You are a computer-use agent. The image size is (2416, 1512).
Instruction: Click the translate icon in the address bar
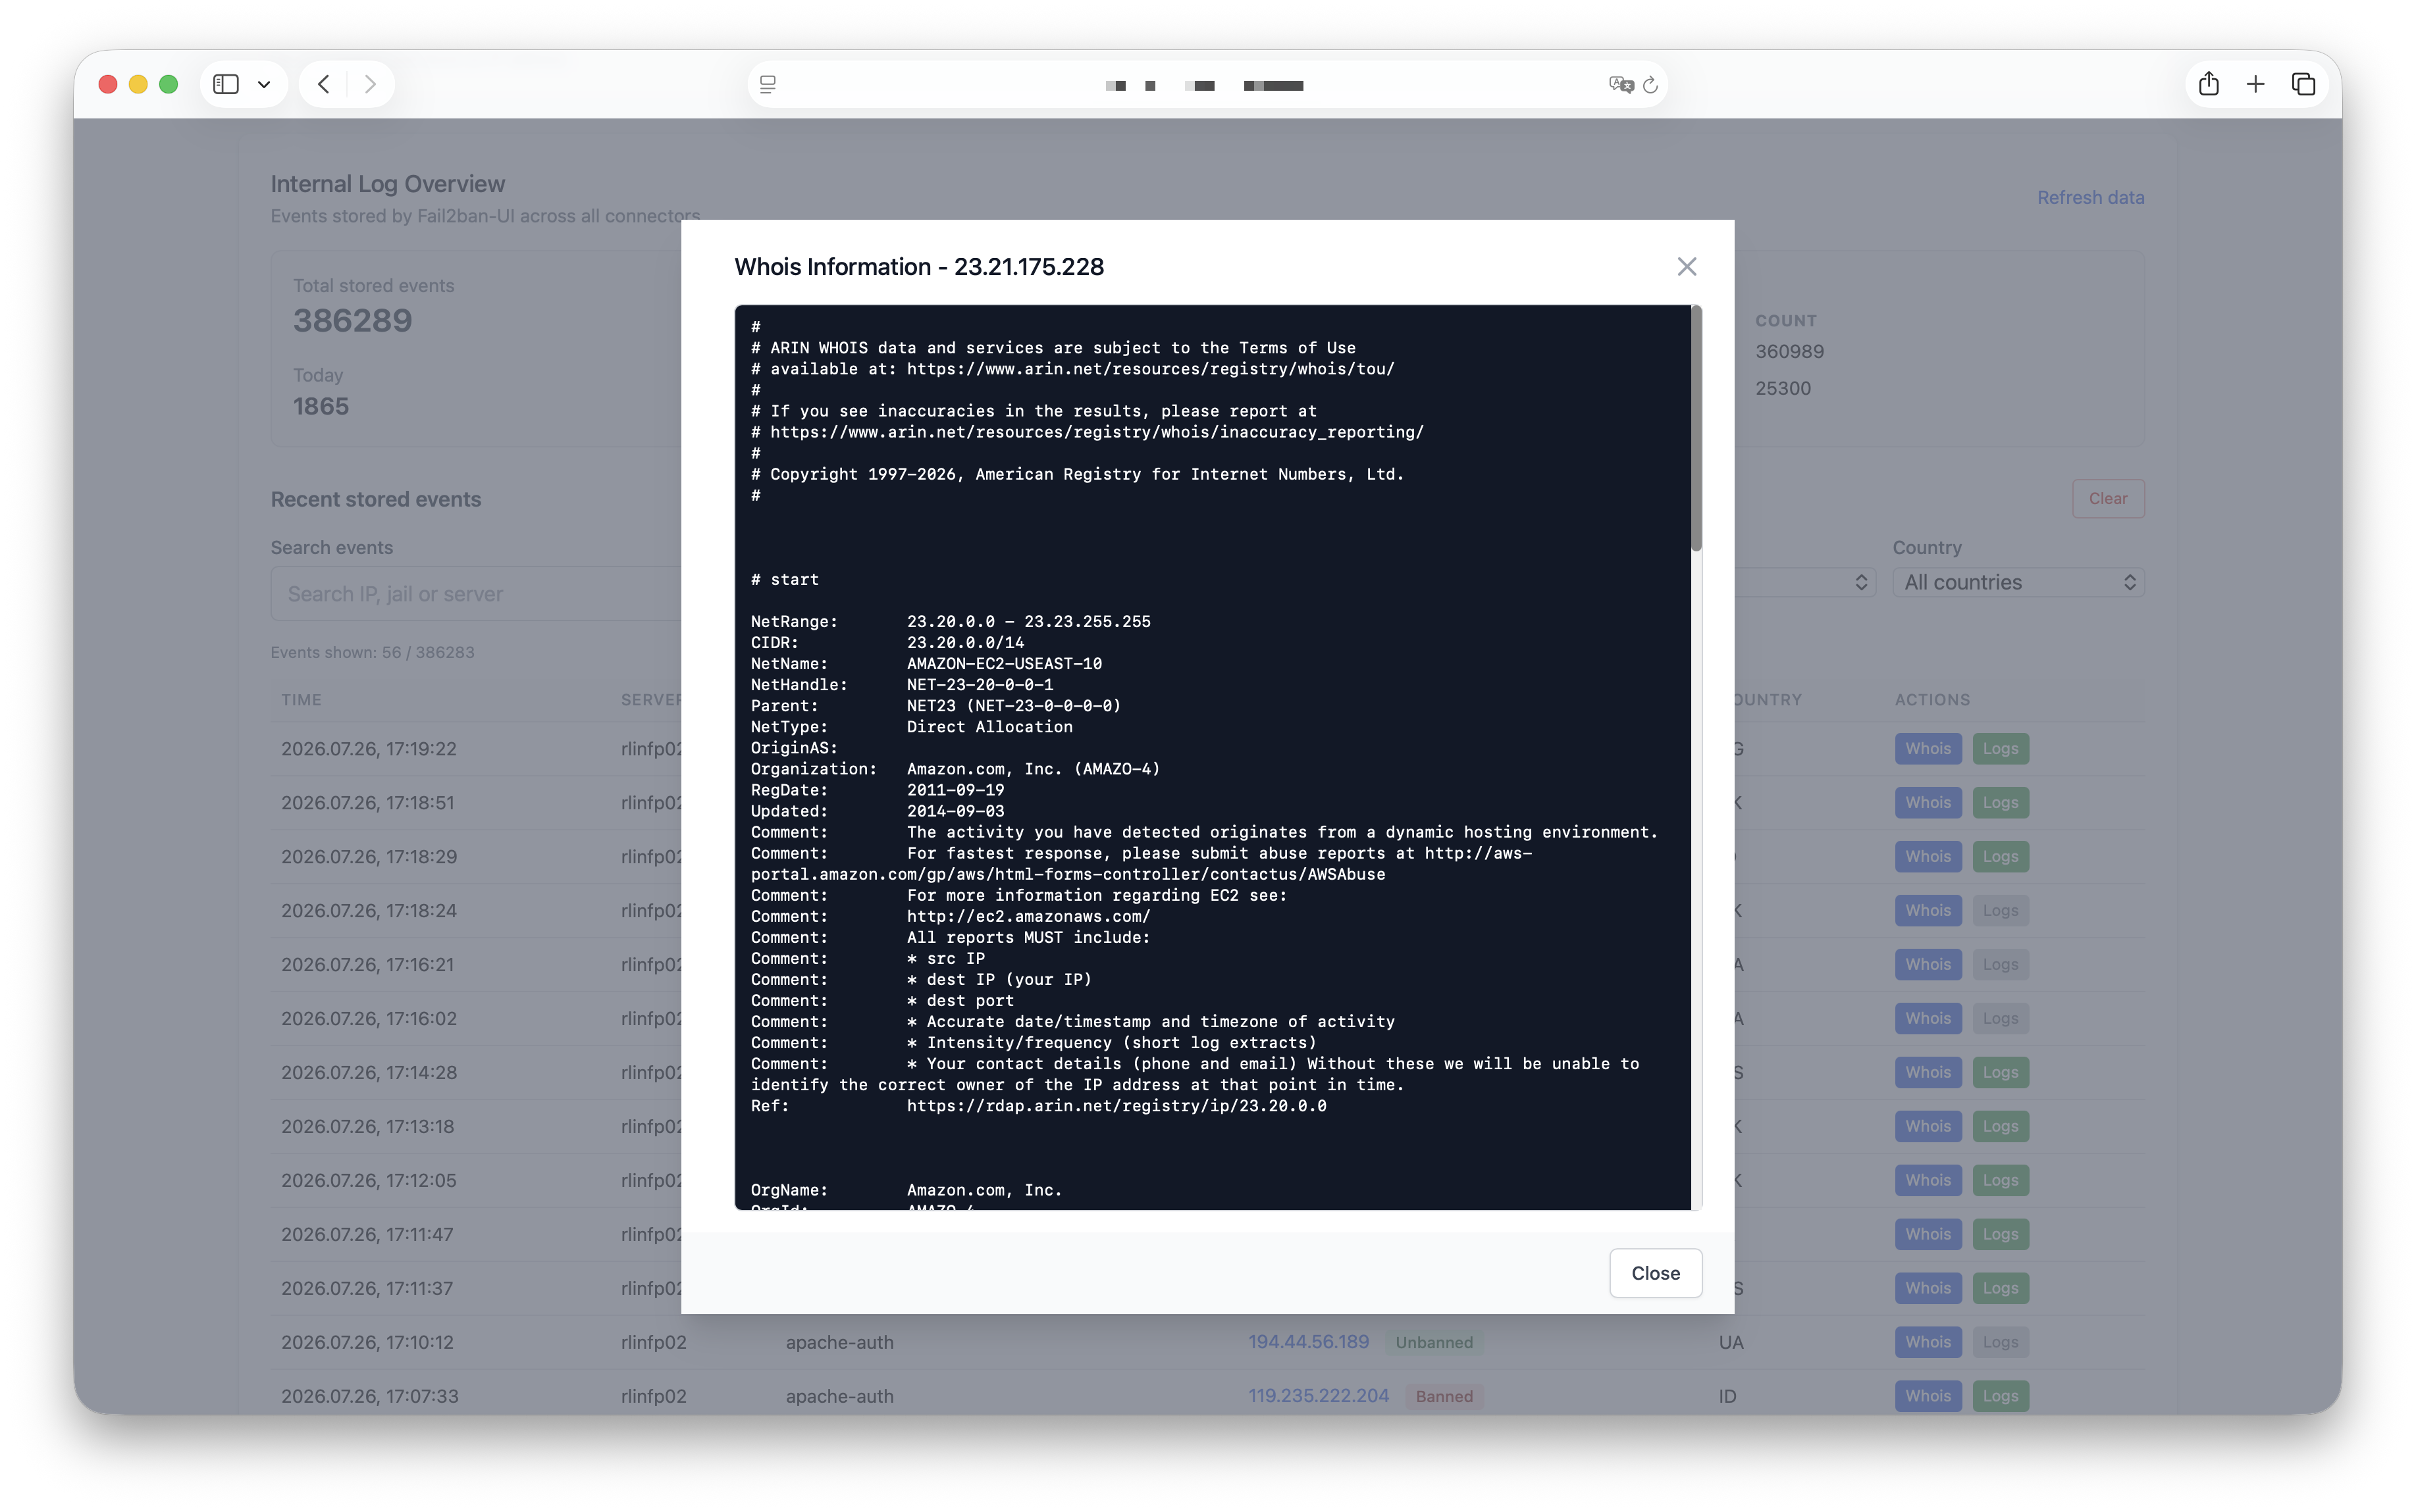pyautogui.click(x=1621, y=85)
